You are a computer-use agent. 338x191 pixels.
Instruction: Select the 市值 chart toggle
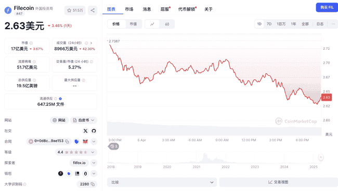click(x=133, y=24)
